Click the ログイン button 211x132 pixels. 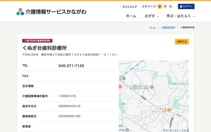pos(186,6)
